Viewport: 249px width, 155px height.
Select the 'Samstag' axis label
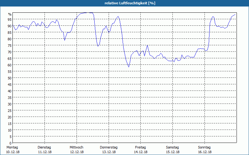tap(172, 147)
